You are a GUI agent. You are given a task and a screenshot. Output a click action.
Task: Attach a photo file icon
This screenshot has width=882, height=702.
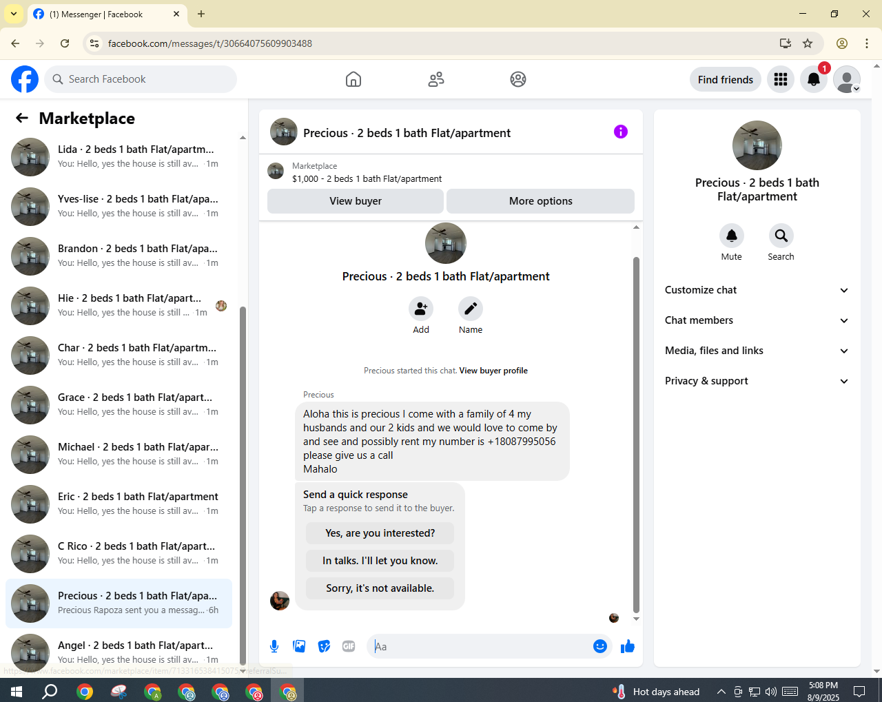point(299,646)
